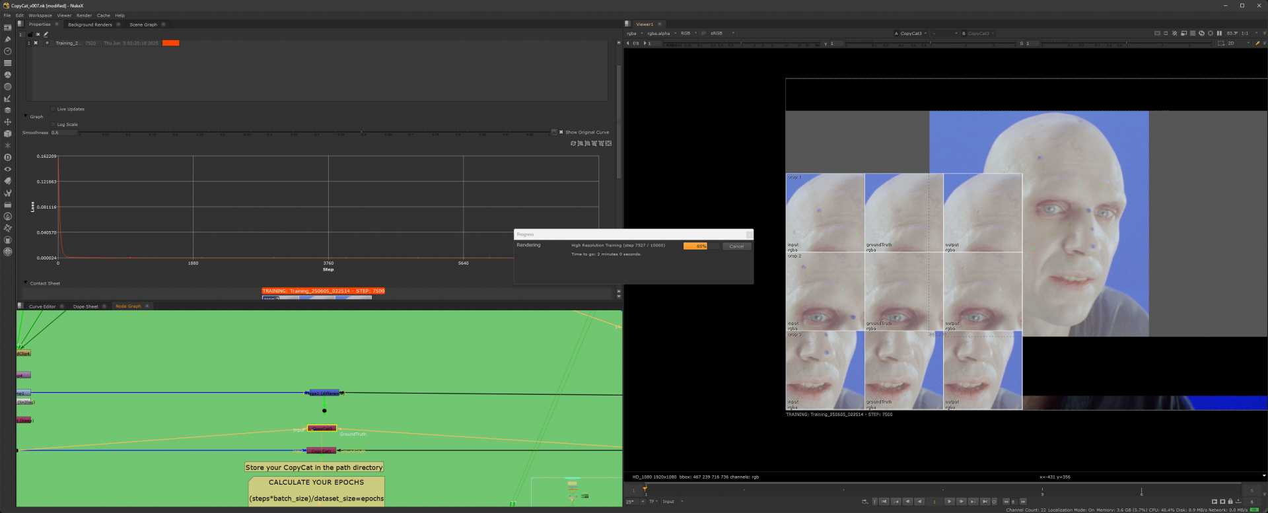Toggle the Show Original Curve checkbox

click(x=561, y=132)
